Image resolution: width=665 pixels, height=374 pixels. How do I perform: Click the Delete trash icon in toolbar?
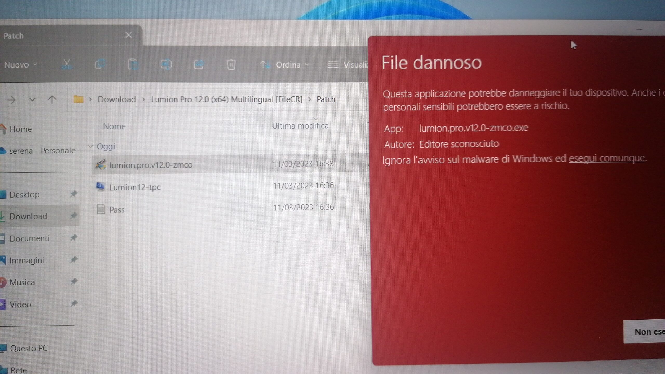(x=231, y=64)
